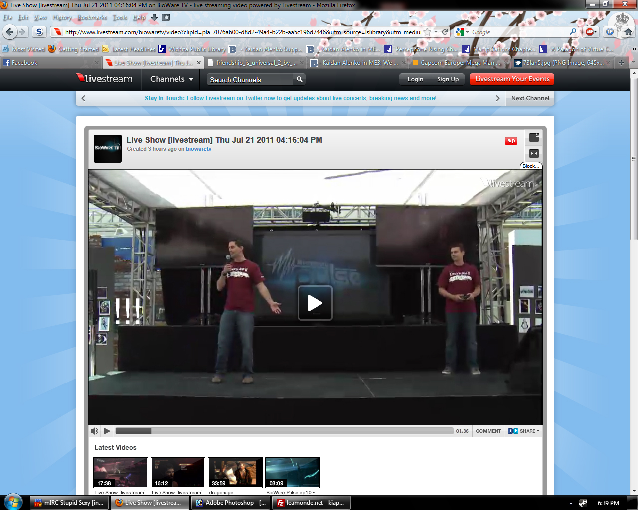Reload the page with the refresh icon
Viewport: 638px width, 510px height.
point(445,32)
